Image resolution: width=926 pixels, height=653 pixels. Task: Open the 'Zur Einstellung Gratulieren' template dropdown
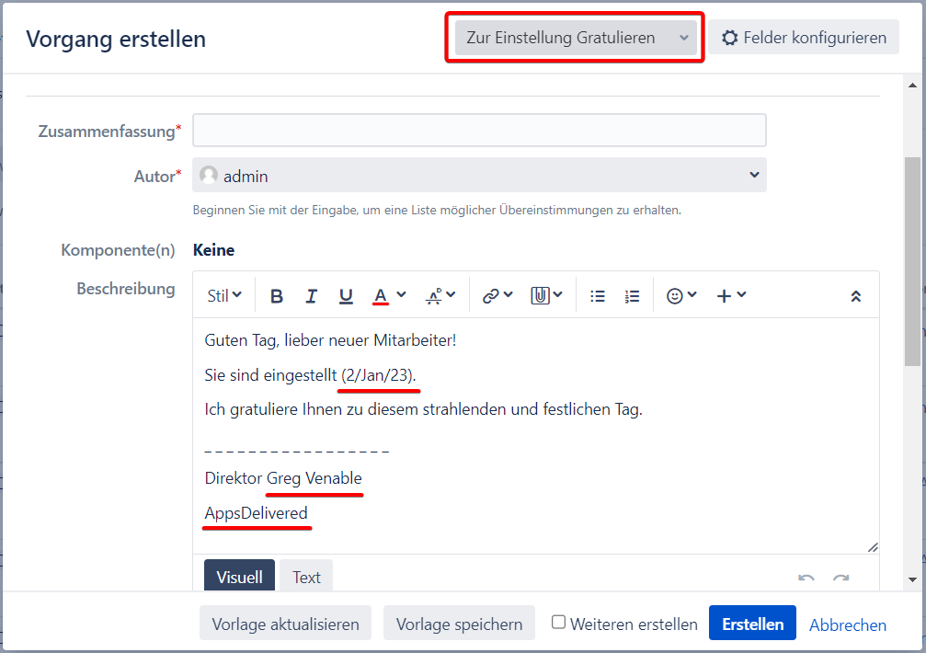click(576, 38)
